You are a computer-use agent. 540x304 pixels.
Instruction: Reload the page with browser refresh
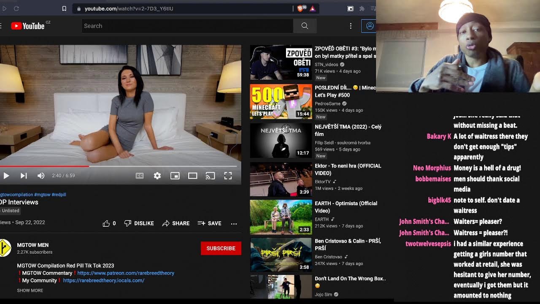pyautogui.click(x=16, y=8)
